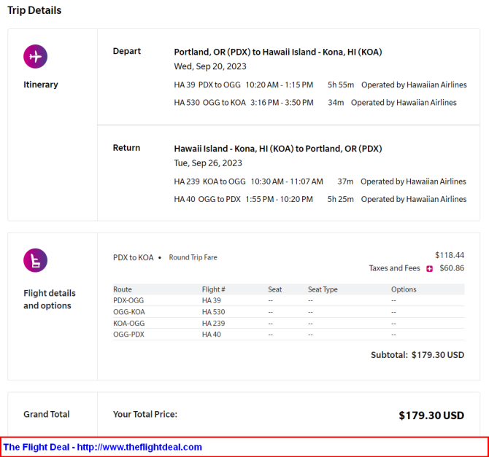Image resolution: width=489 pixels, height=457 pixels.
Task: Click 'Flight details and options' label
Action: 50,300
